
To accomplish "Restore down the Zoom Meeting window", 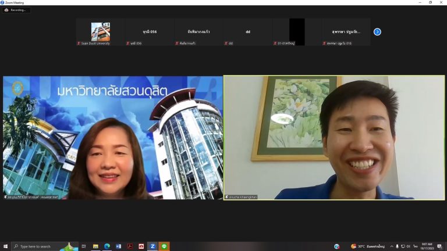I will (431, 2).
